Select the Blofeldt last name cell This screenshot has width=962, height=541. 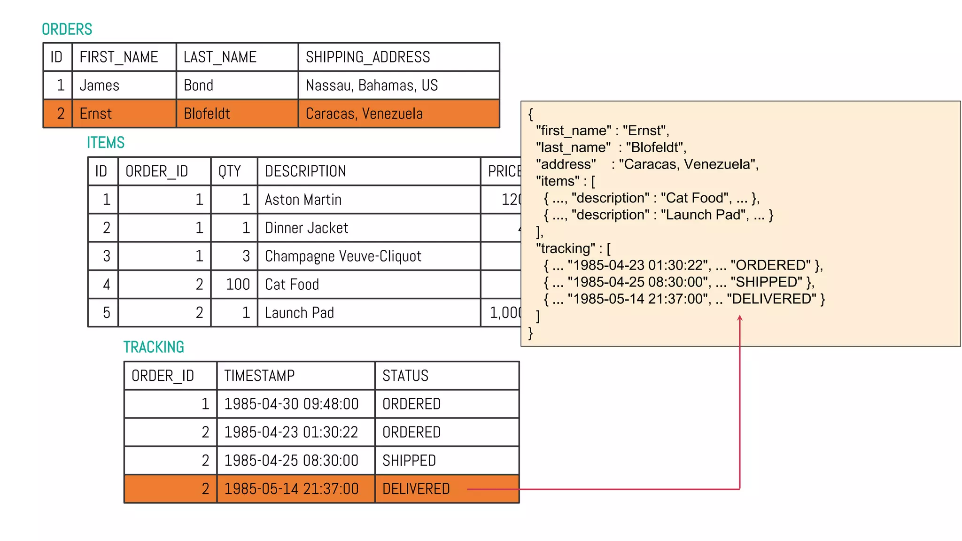coord(207,114)
